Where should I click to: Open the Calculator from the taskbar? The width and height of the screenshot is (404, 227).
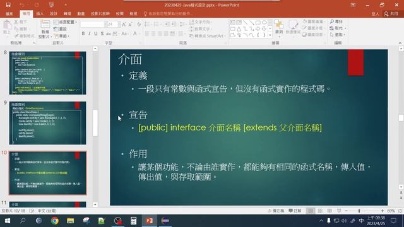133,221
